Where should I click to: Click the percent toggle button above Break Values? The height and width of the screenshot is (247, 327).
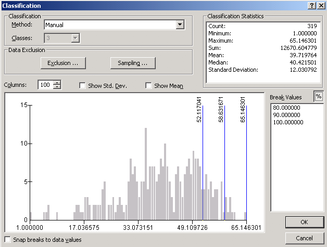pyautogui.click(x=319, y=97)
